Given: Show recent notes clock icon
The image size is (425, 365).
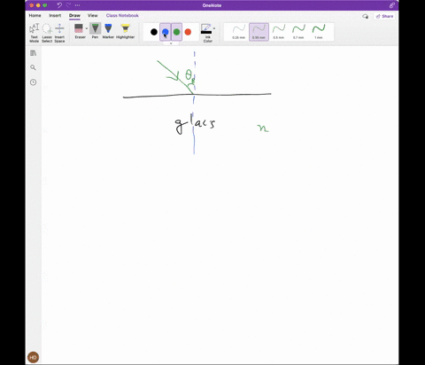Looking at the screenshot, I should click(33, 82).
